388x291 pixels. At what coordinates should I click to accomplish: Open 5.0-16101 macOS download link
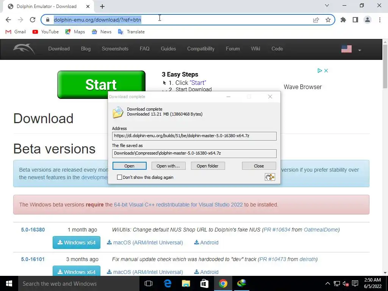coord(145,272)
